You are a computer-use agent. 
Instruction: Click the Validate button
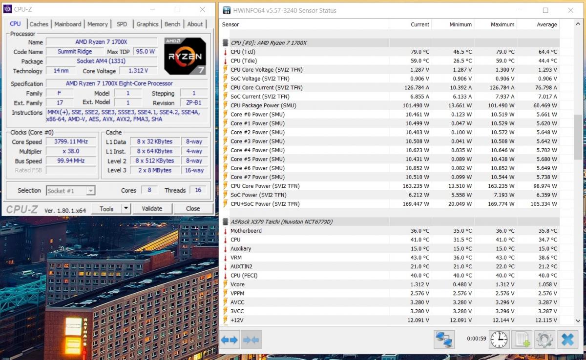[152, 208]
